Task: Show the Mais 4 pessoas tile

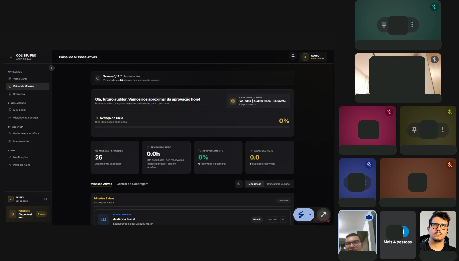Action: 398,235
